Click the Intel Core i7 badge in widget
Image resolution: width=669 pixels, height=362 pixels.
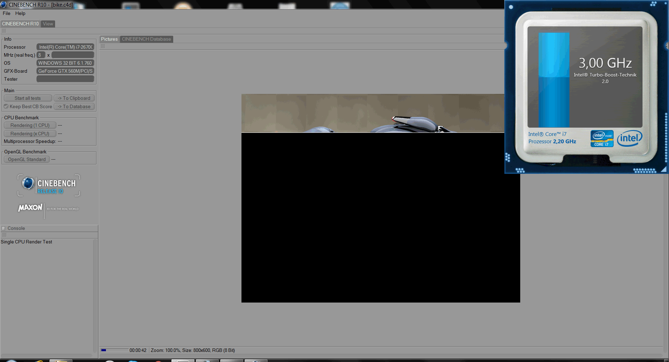click(602, 139)
